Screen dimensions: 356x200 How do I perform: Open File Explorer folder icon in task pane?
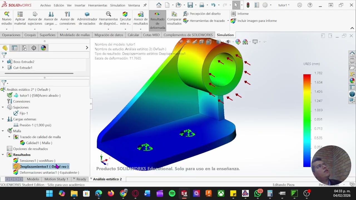[x=352, y=67]
